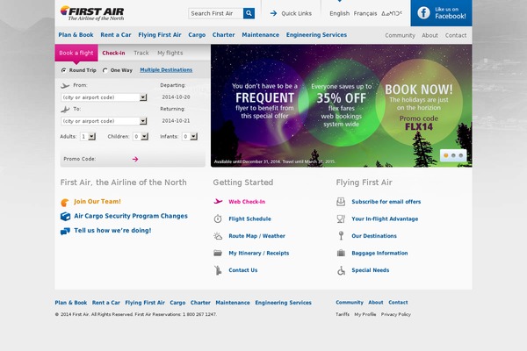This screenshot has height=351, width=527.
Task: Open the Engineering Services top menu
Action: tap(316, 35)
